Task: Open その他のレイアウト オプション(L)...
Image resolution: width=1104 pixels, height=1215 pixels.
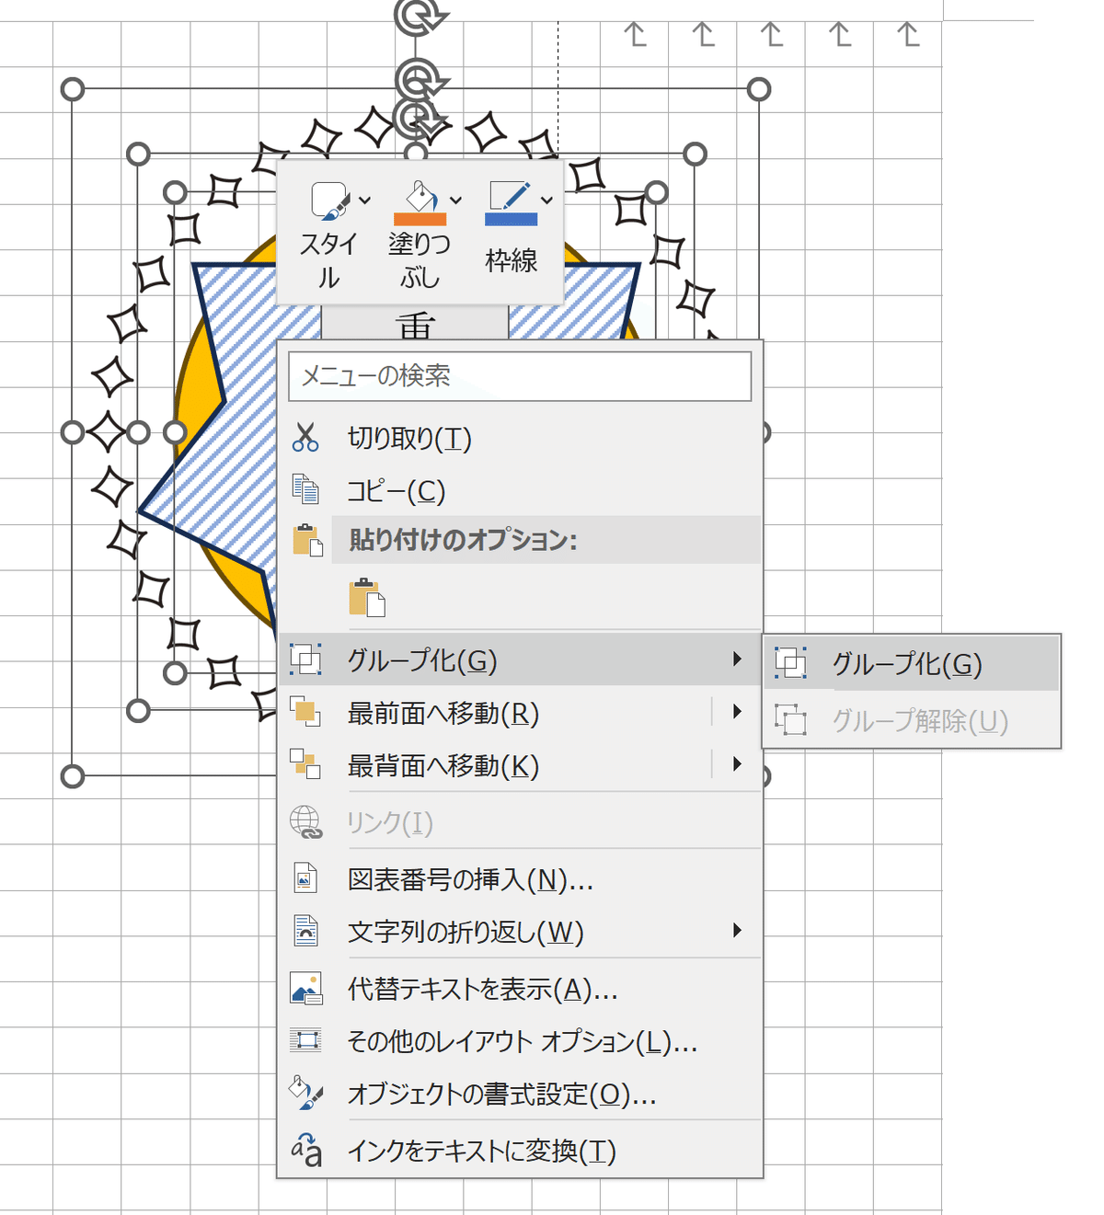Action: pyautogui.click(x=520, y=1041)
